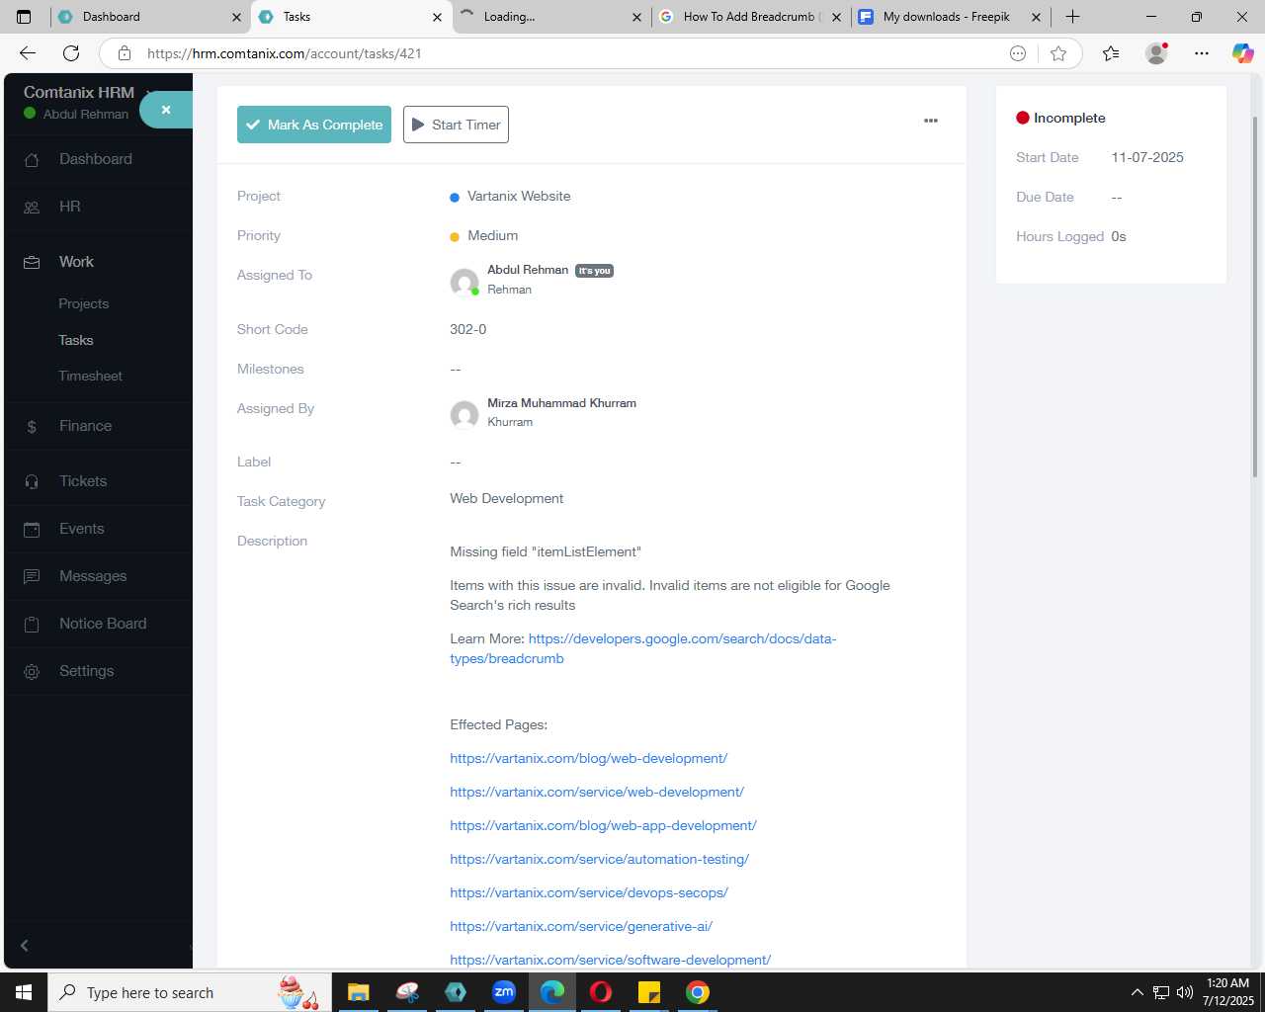
Task: Close the teal panel X button
Action: tap(166, 110)
